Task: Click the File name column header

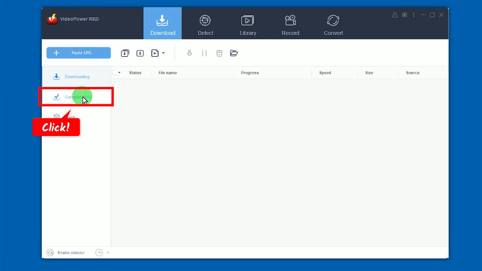Action: tap(167, 73)
